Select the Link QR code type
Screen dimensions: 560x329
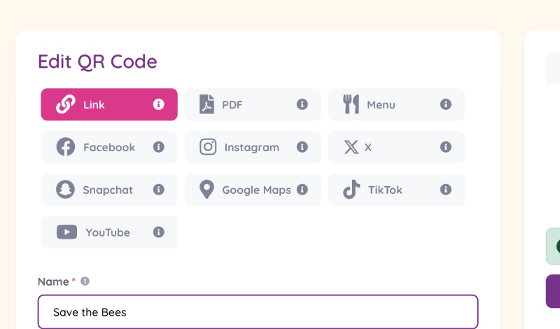pyautogui.click(x=109, y=104)
